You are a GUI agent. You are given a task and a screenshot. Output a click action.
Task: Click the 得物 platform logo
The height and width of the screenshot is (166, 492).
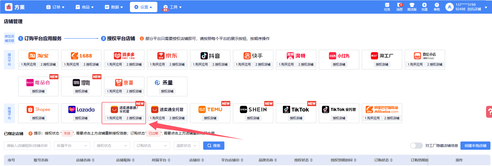[81, 83]
